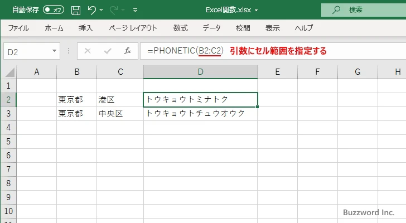Click cell D3 with トウキョウトチュウオウク

(200, 114)
